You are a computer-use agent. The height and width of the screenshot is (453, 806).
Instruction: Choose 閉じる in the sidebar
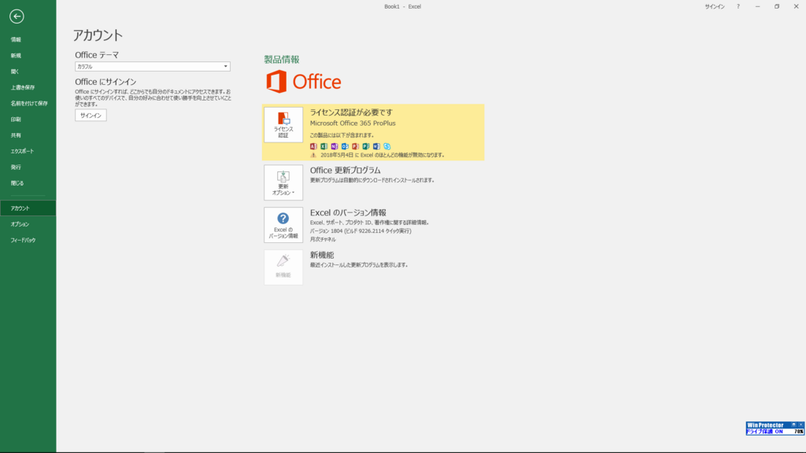click(x=28, y=182)
